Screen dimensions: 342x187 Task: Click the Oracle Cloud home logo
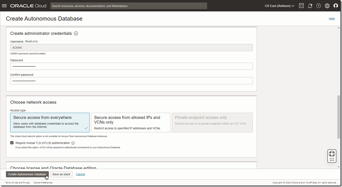[28, 6]
